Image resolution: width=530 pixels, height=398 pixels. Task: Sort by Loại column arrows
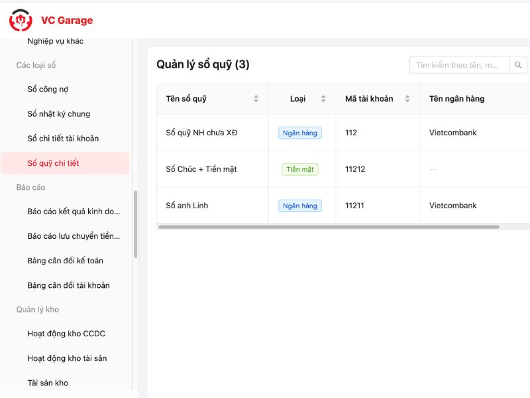(323, 99)
